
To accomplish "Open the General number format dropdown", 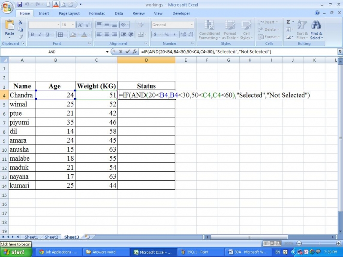I will point(191,25).
